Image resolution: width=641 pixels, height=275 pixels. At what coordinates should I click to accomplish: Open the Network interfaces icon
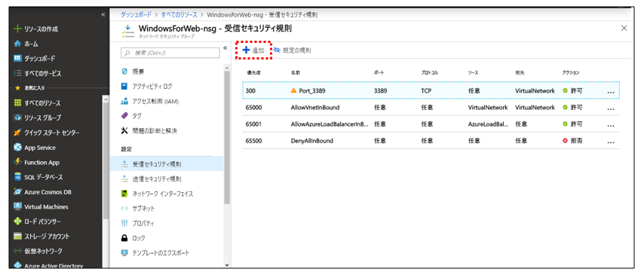point(124,194)
